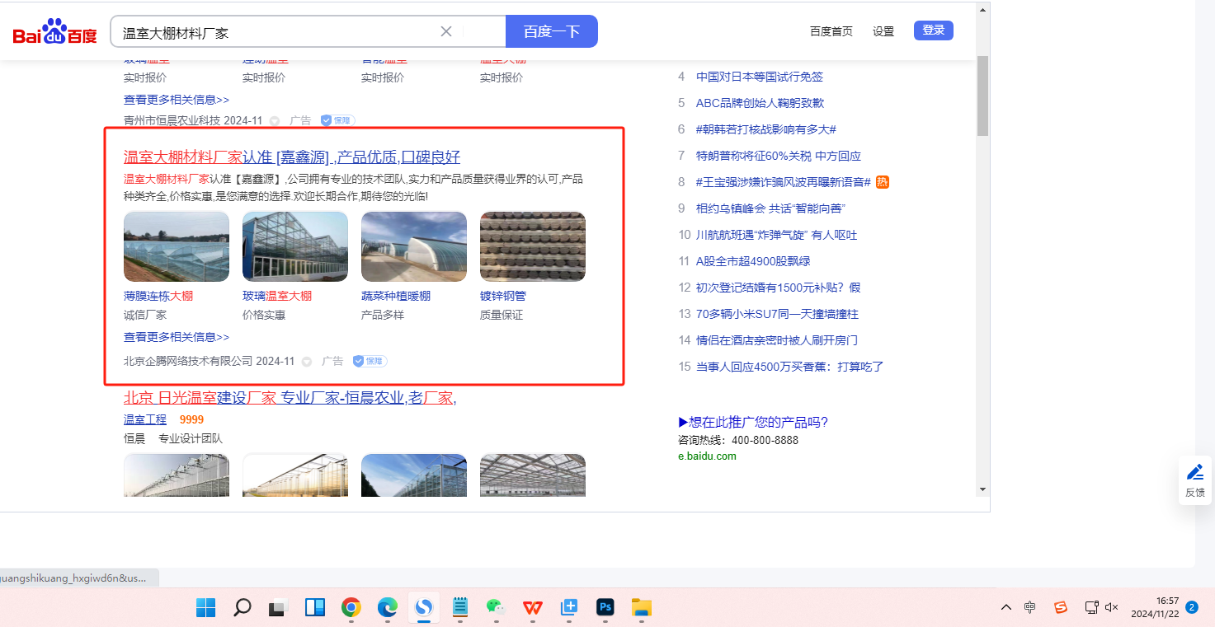Clear the search box with the X icon
The height and width of the screenshot is (627, 1215).
pyautogui.click(x=446, y=31)
